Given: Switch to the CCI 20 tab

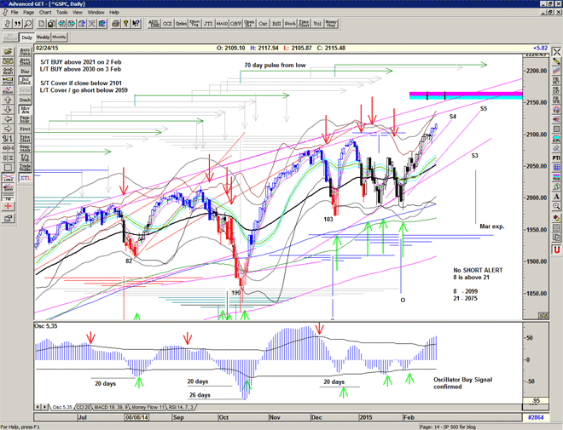Looking at the screenshot, I should (82, 409).
